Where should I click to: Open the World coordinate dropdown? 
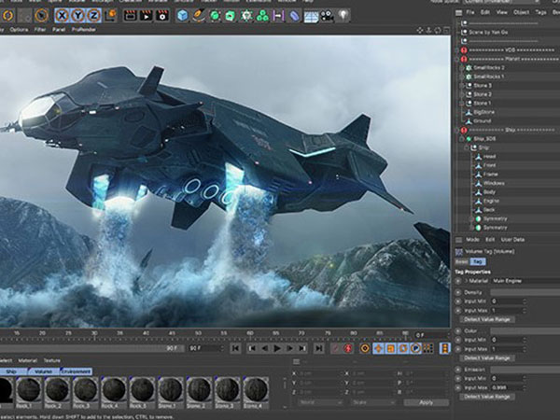coord(319,402)
